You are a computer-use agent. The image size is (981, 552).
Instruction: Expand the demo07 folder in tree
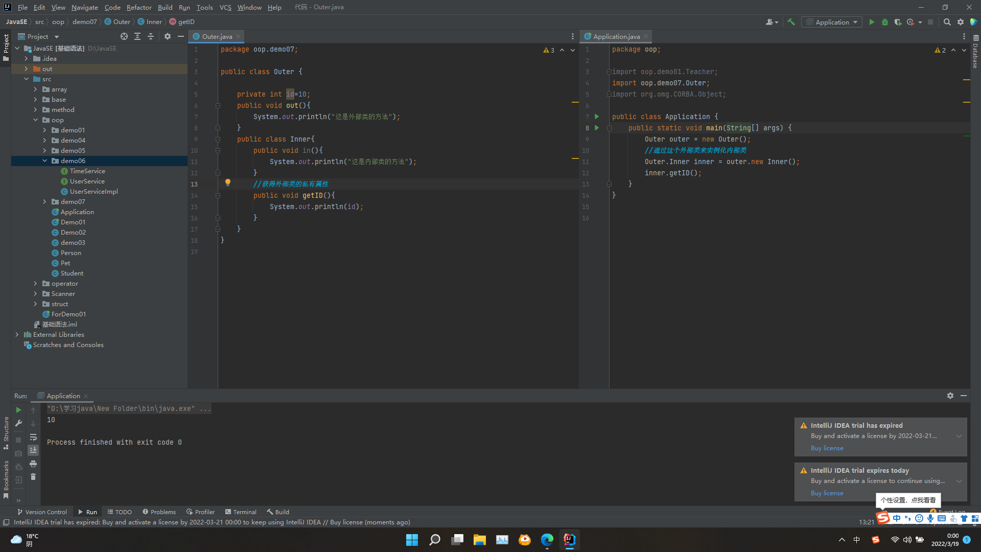pos(44,202)
